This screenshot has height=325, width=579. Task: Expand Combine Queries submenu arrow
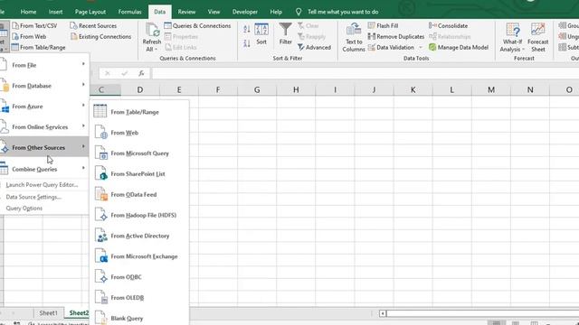[x=83, y=168]
